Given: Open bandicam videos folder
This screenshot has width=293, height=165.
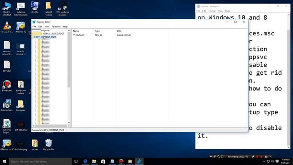Looking at the screenshot, I should [21, 88].
